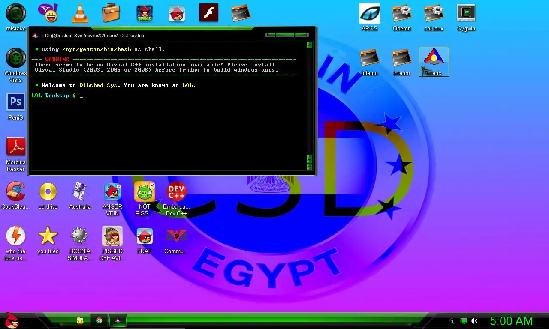Click the red WARNING text in terminal

pos(57,59)
